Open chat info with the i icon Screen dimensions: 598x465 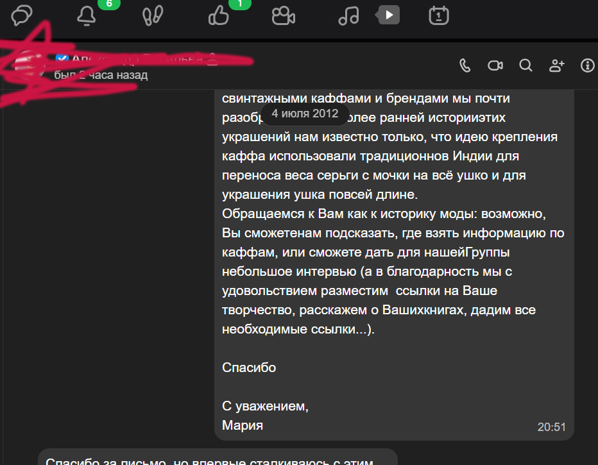[x=588, y=65]
